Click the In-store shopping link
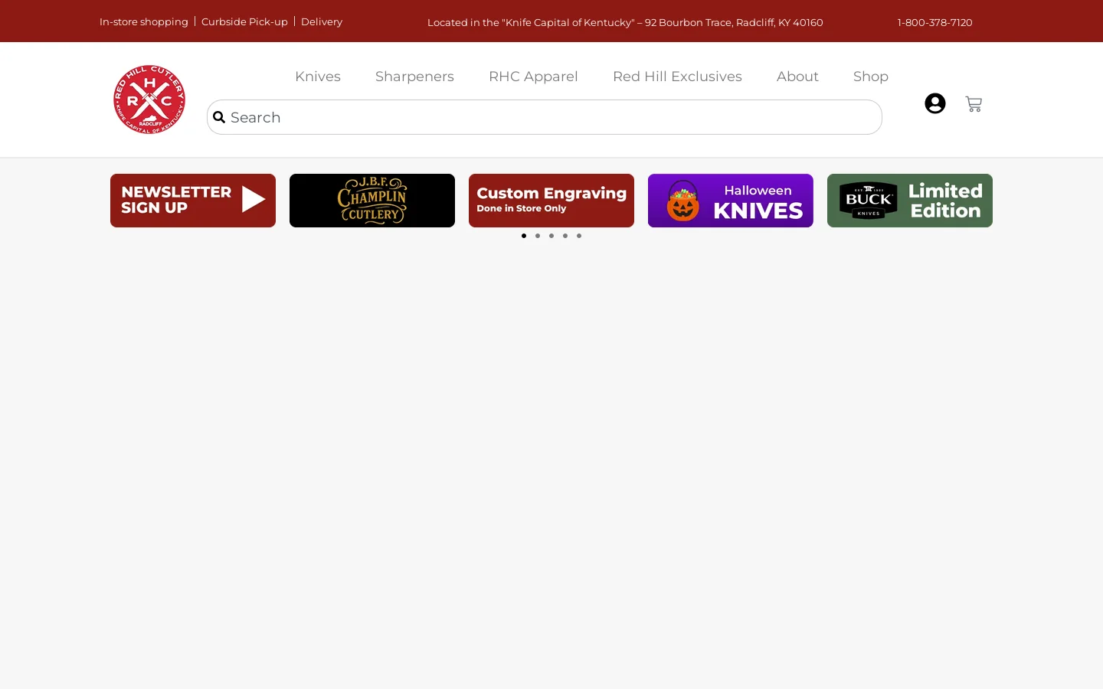The height and width of the screenshot is (689, 1103). tap(144, 21)
